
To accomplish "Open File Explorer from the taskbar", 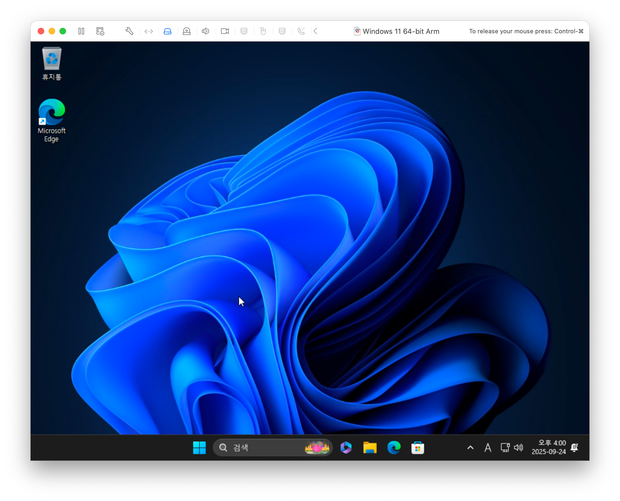I will tap(370, 448).
